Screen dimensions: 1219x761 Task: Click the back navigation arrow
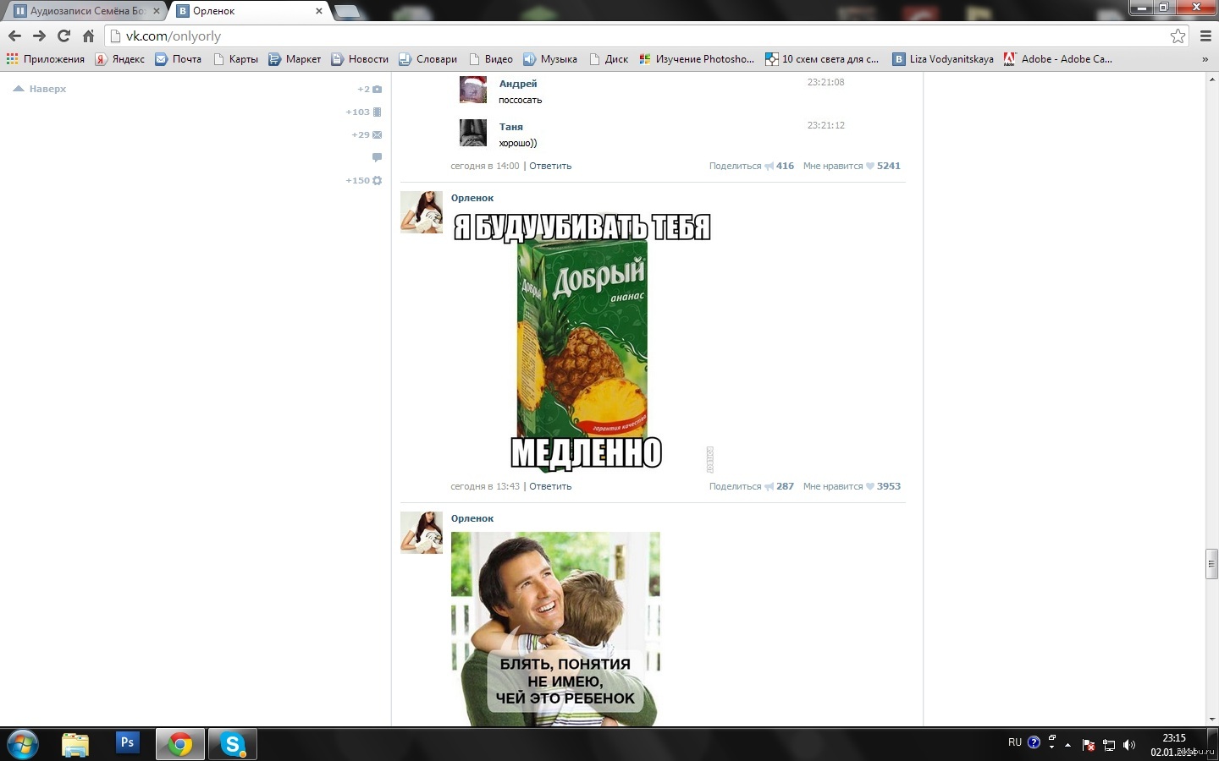click(14, 36)
